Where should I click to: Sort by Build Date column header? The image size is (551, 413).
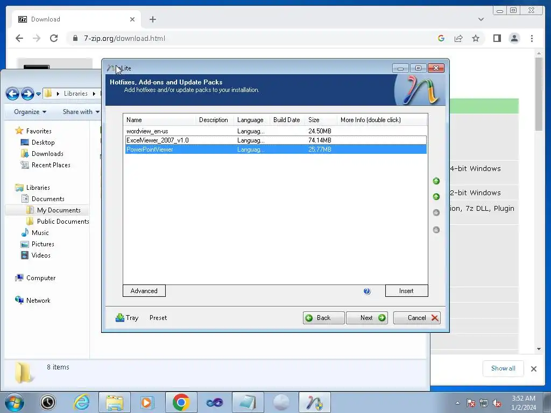[287, 120]
